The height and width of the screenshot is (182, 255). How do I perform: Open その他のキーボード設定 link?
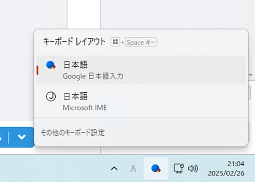(73, 133)
